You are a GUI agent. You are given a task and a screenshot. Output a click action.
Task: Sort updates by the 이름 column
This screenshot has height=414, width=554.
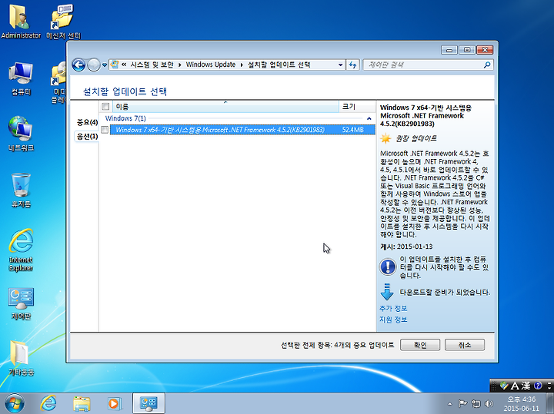pyautogui.click(x=225, y=107)
